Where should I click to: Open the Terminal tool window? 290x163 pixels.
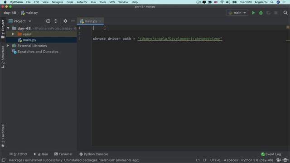click(x=63, y=154)
